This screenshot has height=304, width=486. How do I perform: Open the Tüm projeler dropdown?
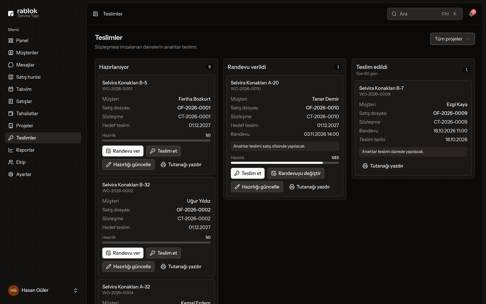452,39
